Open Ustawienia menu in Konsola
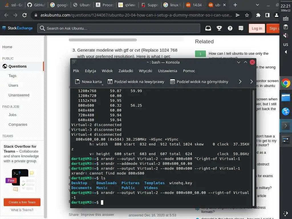292x219 pixels. pos(167,71)
